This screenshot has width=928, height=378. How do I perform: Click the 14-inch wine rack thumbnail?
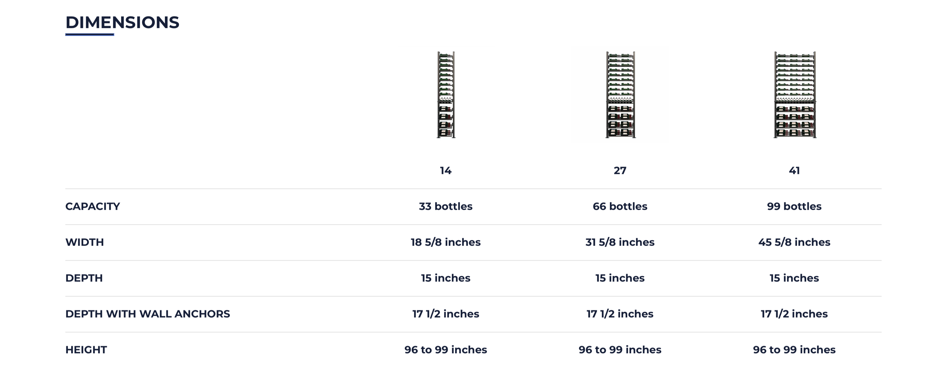(x=446, y=94)
